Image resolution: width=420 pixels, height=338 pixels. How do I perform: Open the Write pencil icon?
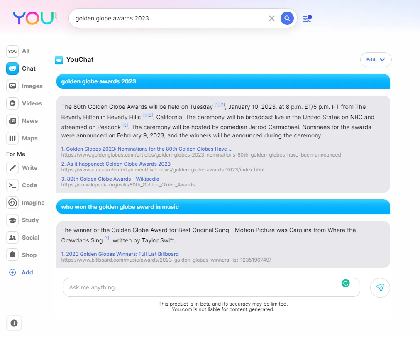click(x=12, y=168)
